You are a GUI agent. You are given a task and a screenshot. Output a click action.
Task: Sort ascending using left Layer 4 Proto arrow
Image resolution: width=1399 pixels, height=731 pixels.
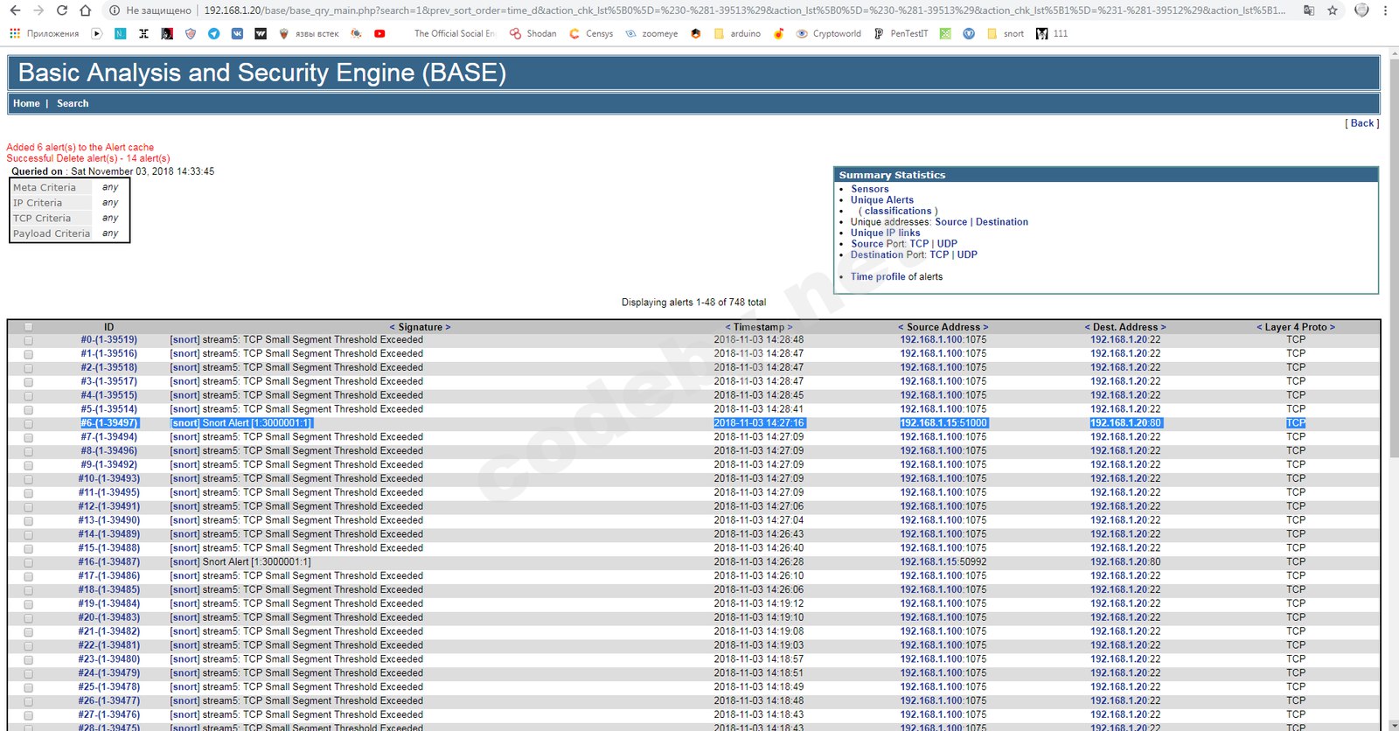(x=1259, y=327)
